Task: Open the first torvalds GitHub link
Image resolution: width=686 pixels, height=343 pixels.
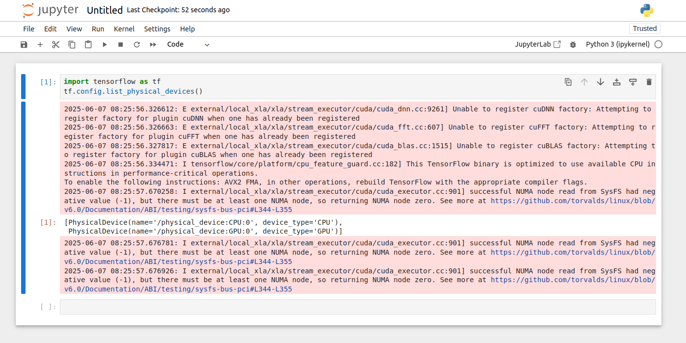Action: pos(572,201)
